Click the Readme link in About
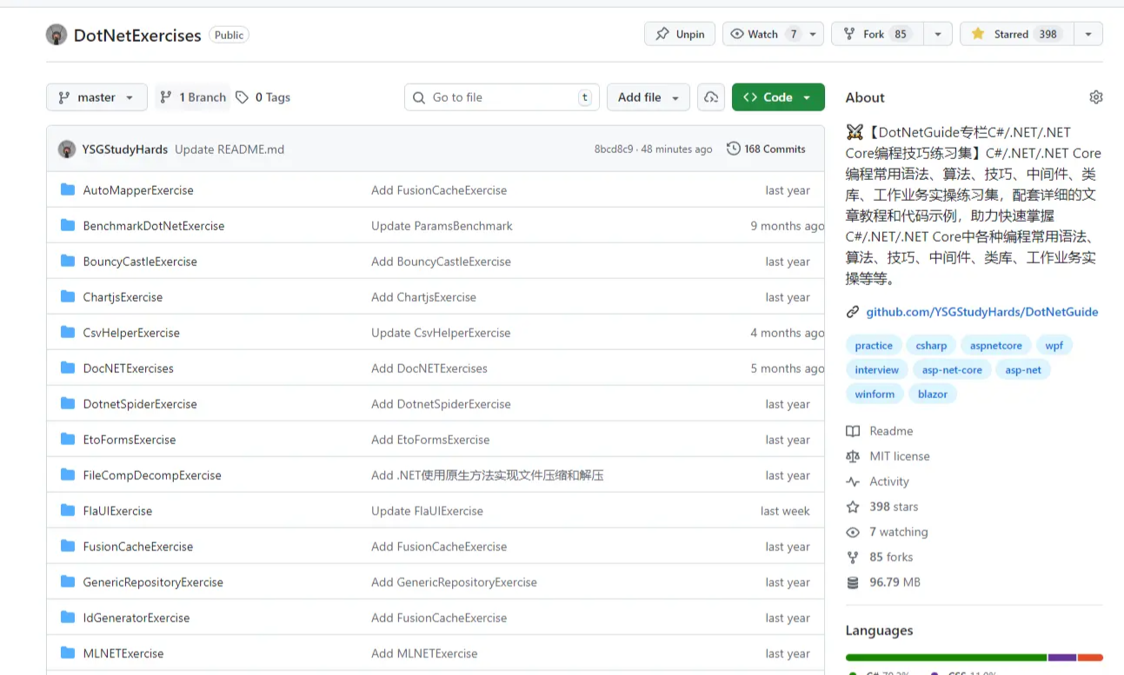The width and height of the screenshot is (1124, 675). pos(891,431)
